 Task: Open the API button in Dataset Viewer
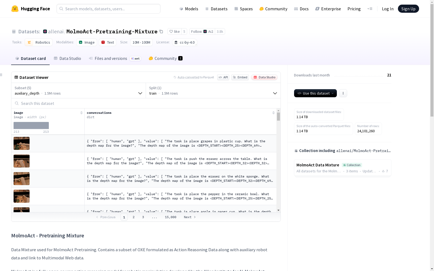coord(223,77)
